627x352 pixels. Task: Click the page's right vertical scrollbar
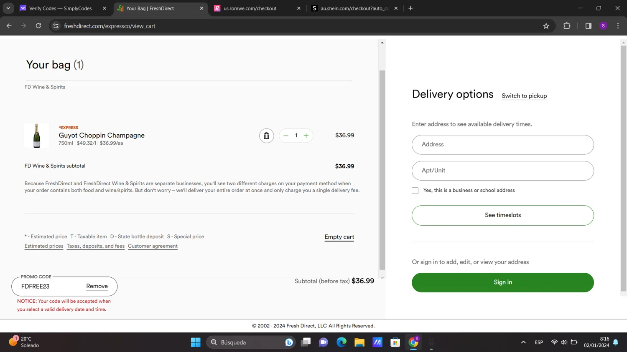[x=623, y=168]
